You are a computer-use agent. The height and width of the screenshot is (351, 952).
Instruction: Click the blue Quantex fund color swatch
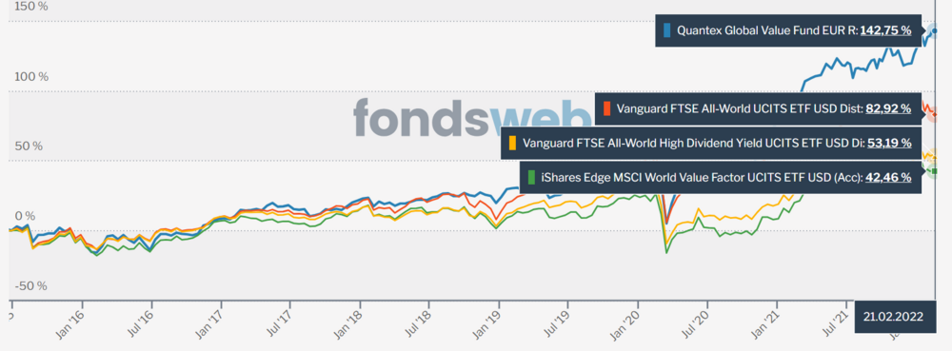tap(666, 30)
